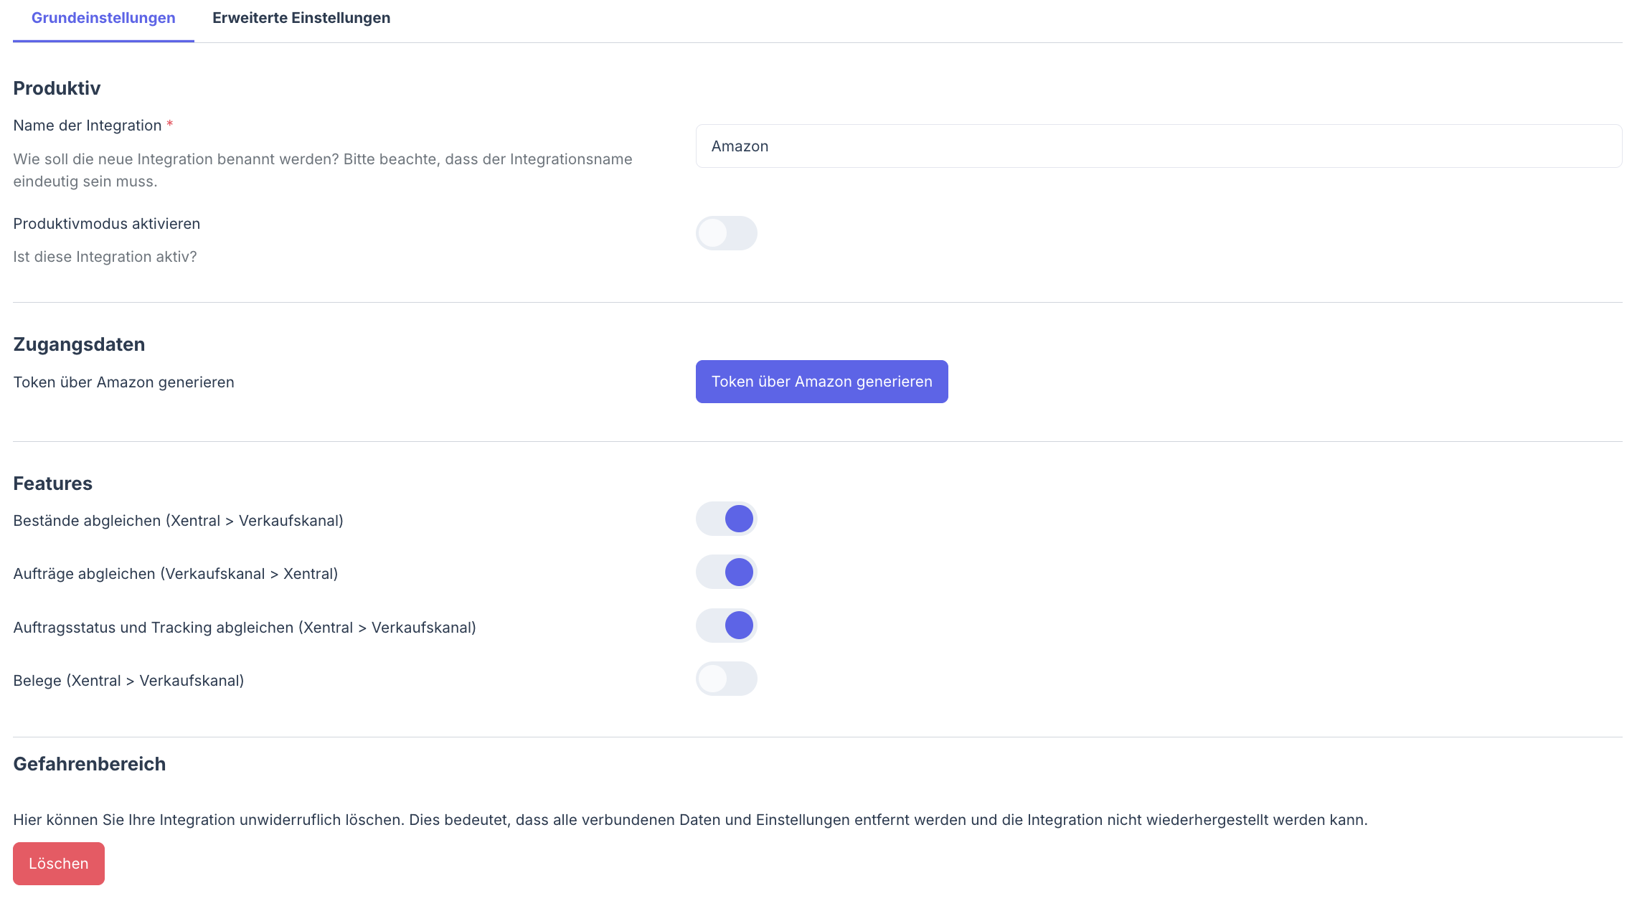Viewport: 1637px width, 901px height.
Task: Enable the Belege toggle
Action: (726, 679)
